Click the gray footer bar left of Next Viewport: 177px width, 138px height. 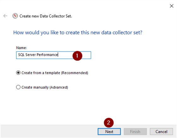coord(49,131)
